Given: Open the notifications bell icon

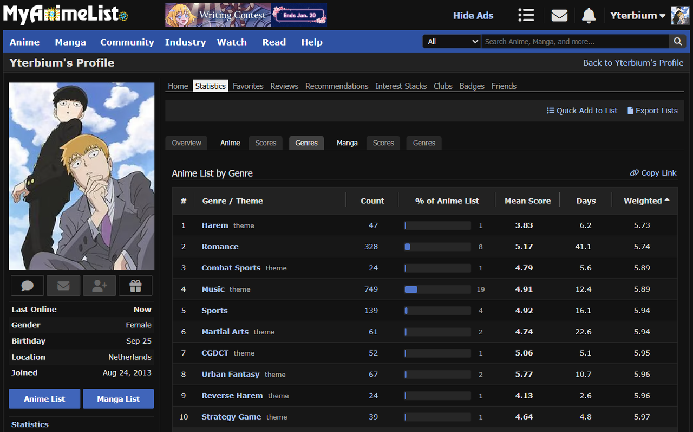Looking at the screenshot, I should coord(589,15).
